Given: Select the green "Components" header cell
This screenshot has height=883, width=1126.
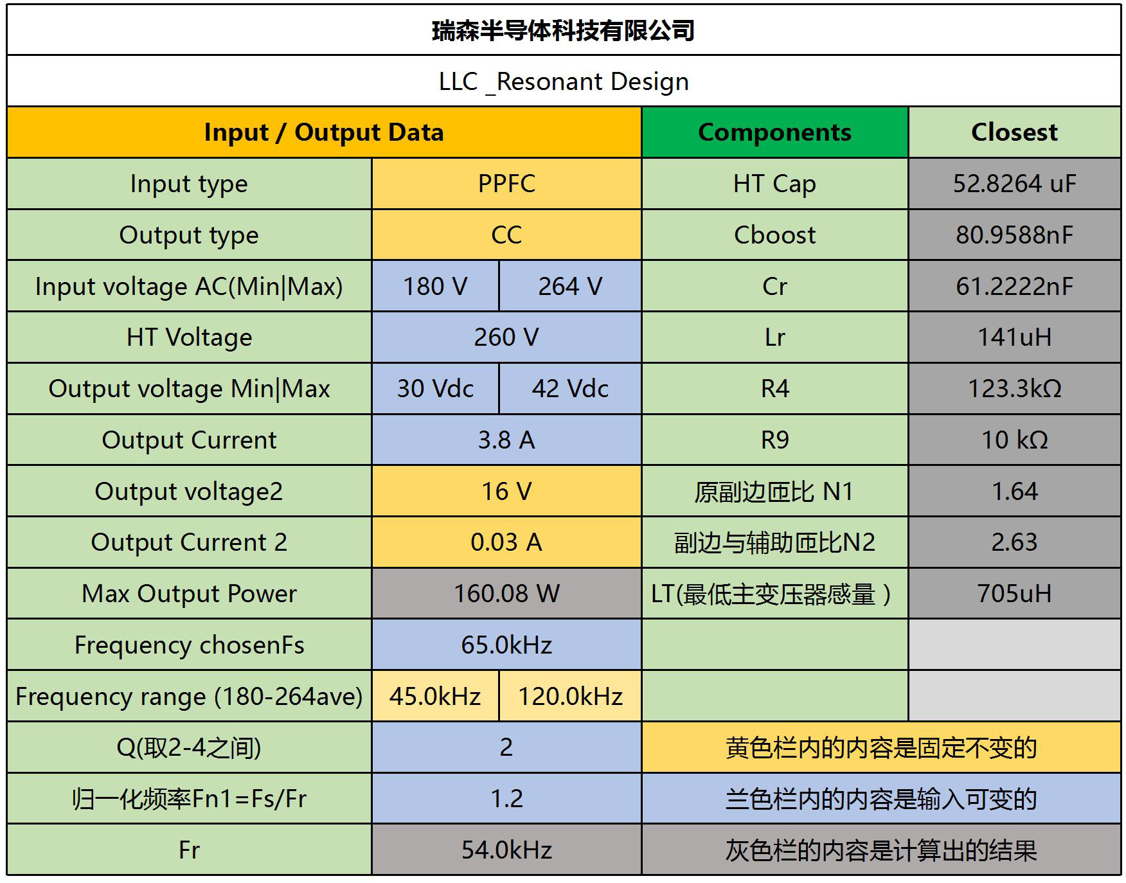Looking at the screenshot, I should (775, 132).
